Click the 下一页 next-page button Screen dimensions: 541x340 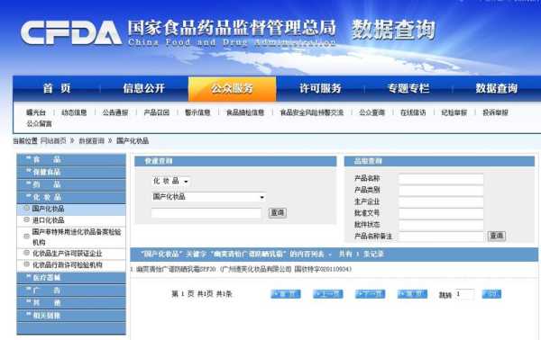[371, 294]
